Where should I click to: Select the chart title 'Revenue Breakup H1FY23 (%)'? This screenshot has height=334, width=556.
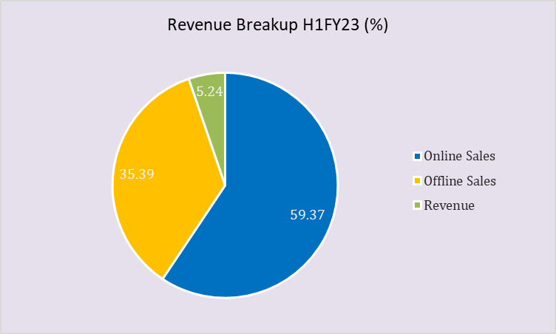click(x=278, y=25)
